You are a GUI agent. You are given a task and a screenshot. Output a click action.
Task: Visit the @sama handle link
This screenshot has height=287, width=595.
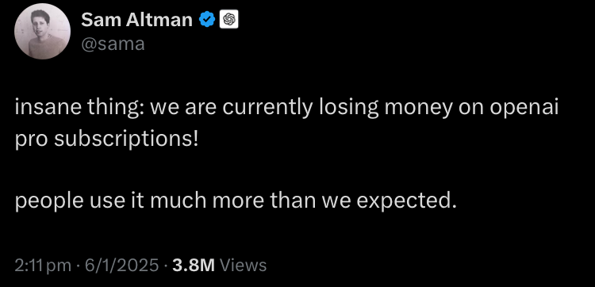[113, 44]
